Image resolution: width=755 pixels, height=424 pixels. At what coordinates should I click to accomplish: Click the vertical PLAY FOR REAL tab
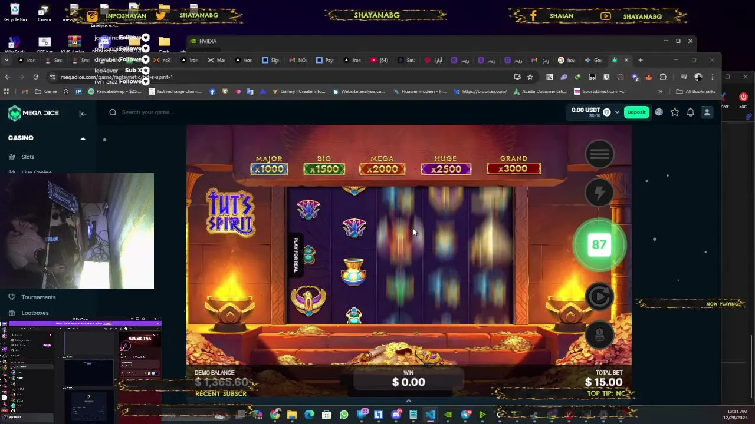tap(296, 255)
